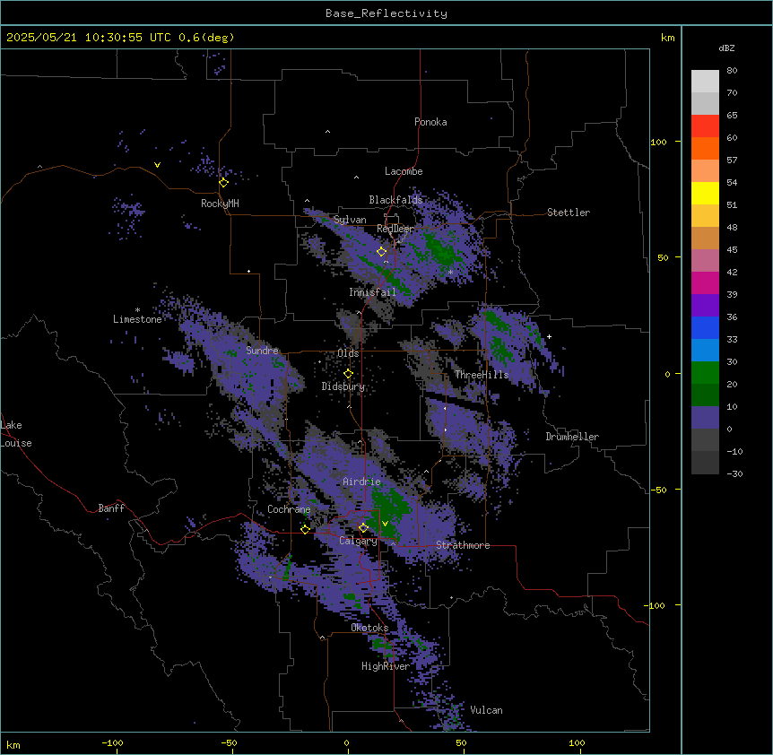
Task: Select the red 60-65 dBZ legend swatch
Action: pyautogui.click(x=705, y=126)
